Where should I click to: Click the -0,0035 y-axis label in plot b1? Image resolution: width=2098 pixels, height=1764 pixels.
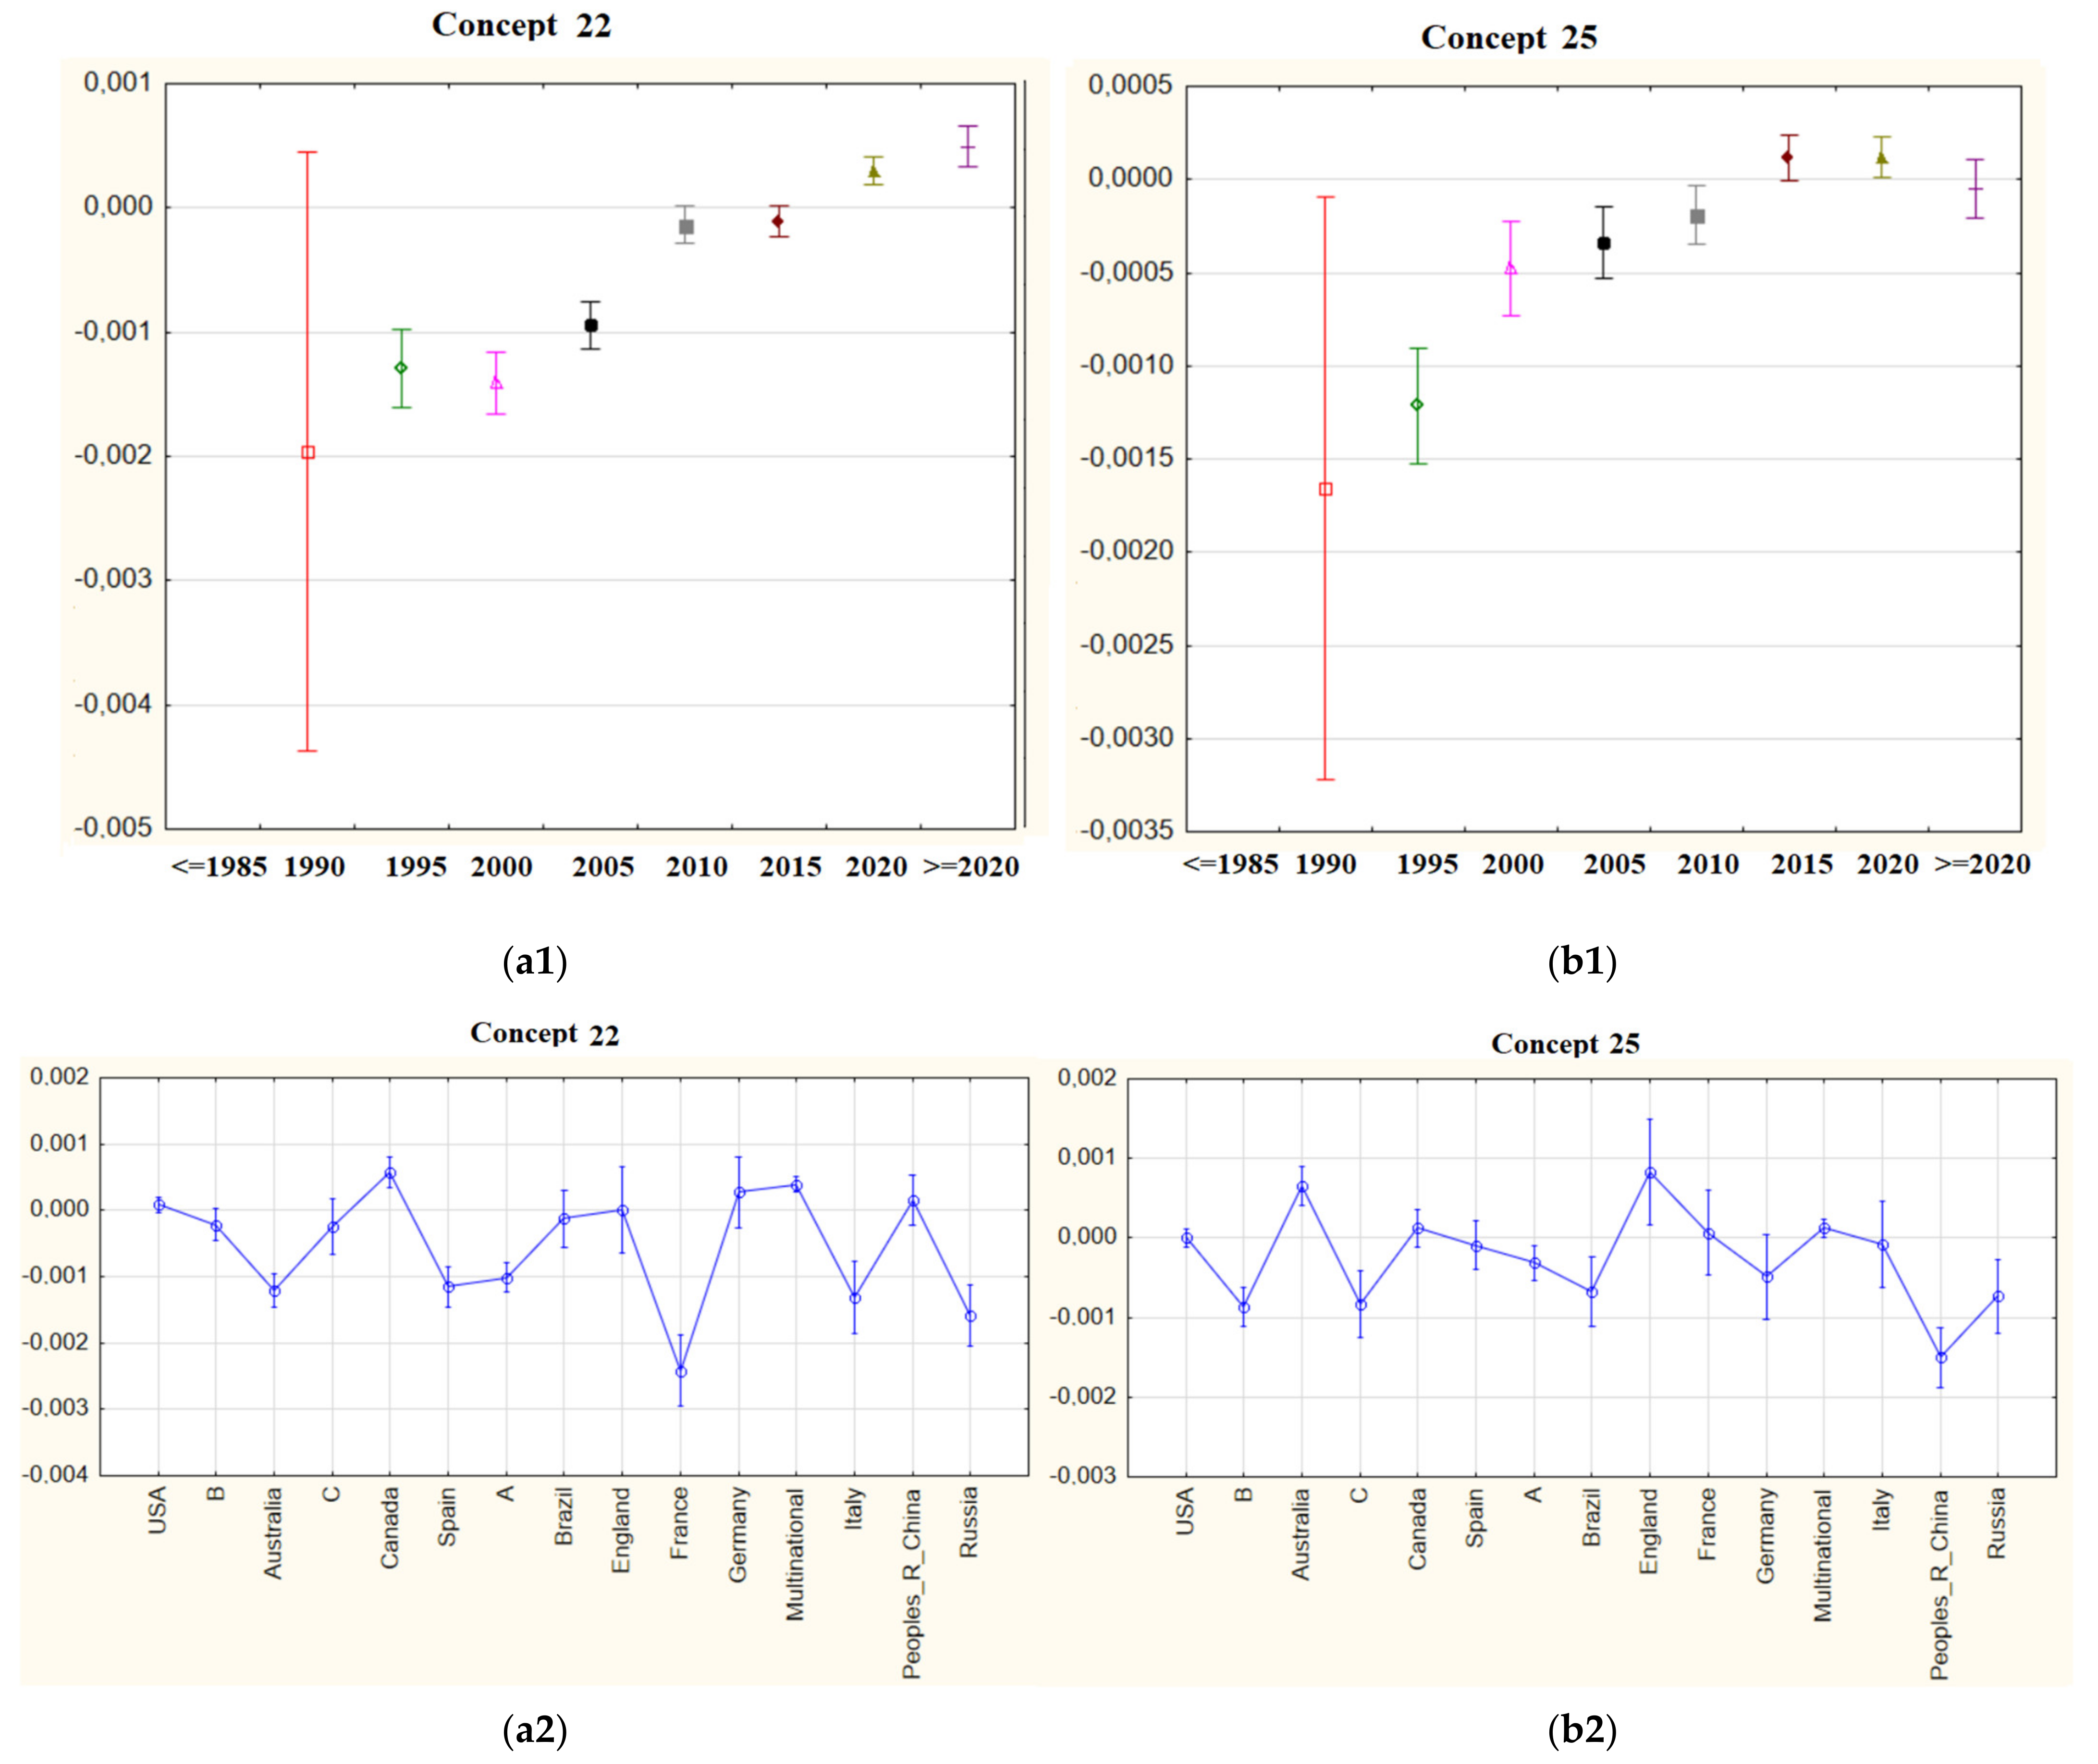click(1126, 830)
